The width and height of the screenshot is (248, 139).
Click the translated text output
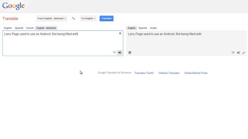[x=165, y=34]
